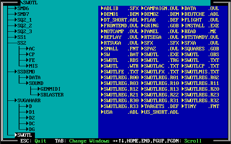231x144 pixels.
Task: Select the INSTALL.EXE file entry
Action: tap(201, 25)
